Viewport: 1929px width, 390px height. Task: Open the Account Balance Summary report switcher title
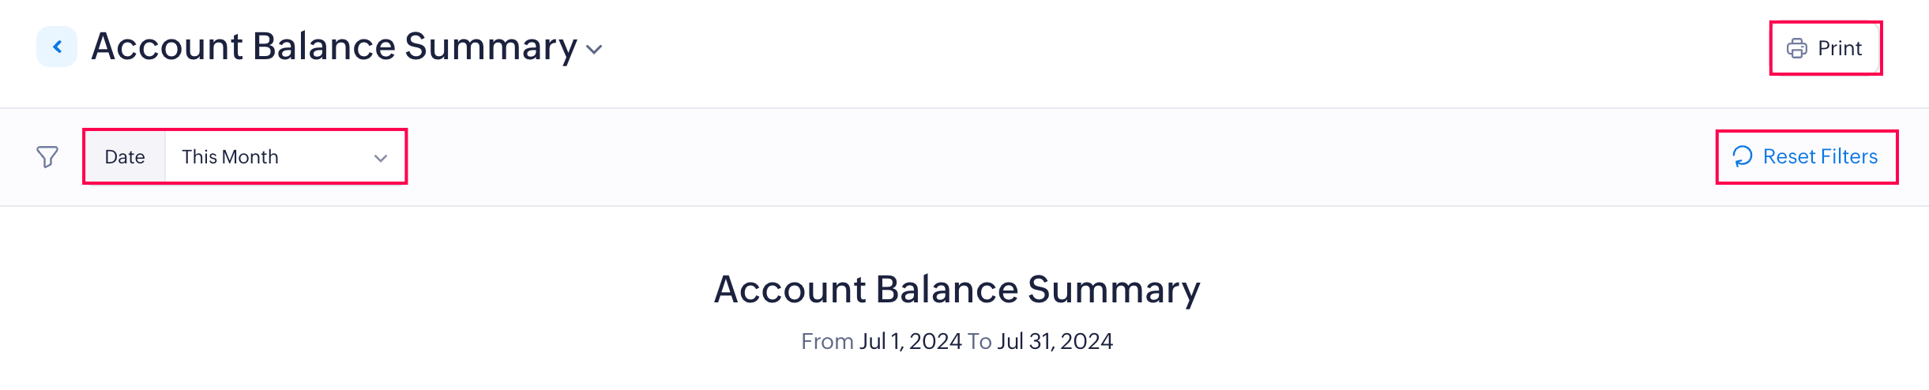click(x=334, y=47)
